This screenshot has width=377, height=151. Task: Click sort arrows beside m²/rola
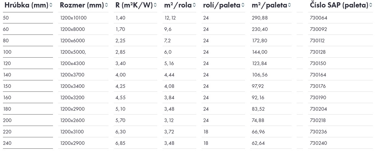tap(194, 5)
